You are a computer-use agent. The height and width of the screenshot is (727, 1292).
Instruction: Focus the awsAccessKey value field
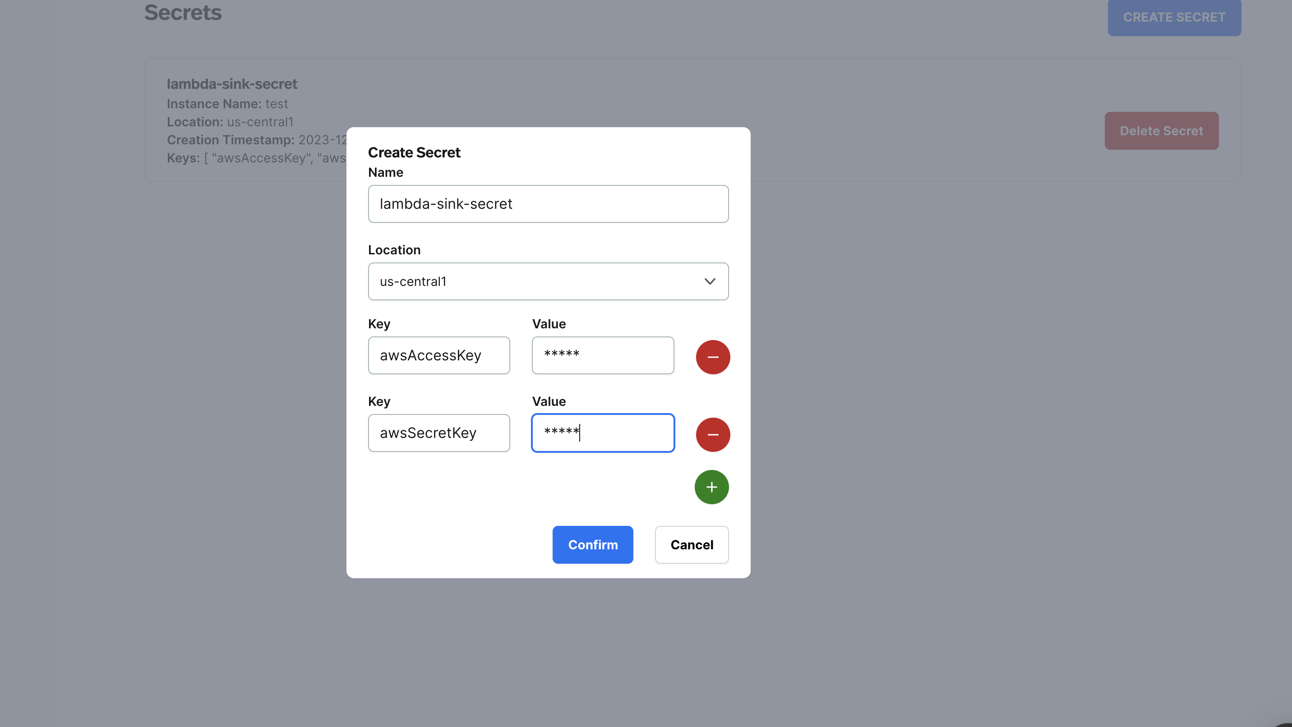click(x=602, y=355)
